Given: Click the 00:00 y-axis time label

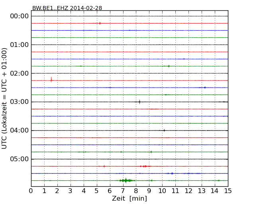Looking at the screenshot, I should pos(20,16).
